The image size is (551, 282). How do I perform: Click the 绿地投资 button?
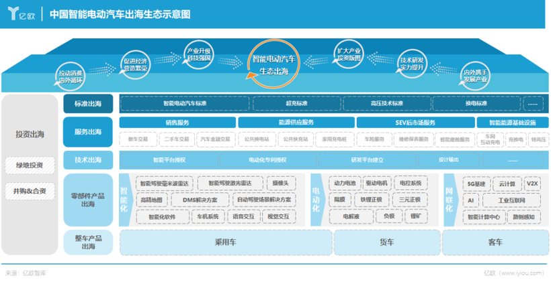point(30,165)
